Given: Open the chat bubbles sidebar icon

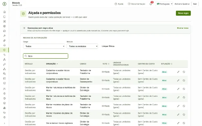Looking at the screenshot, I should point(4,74).
